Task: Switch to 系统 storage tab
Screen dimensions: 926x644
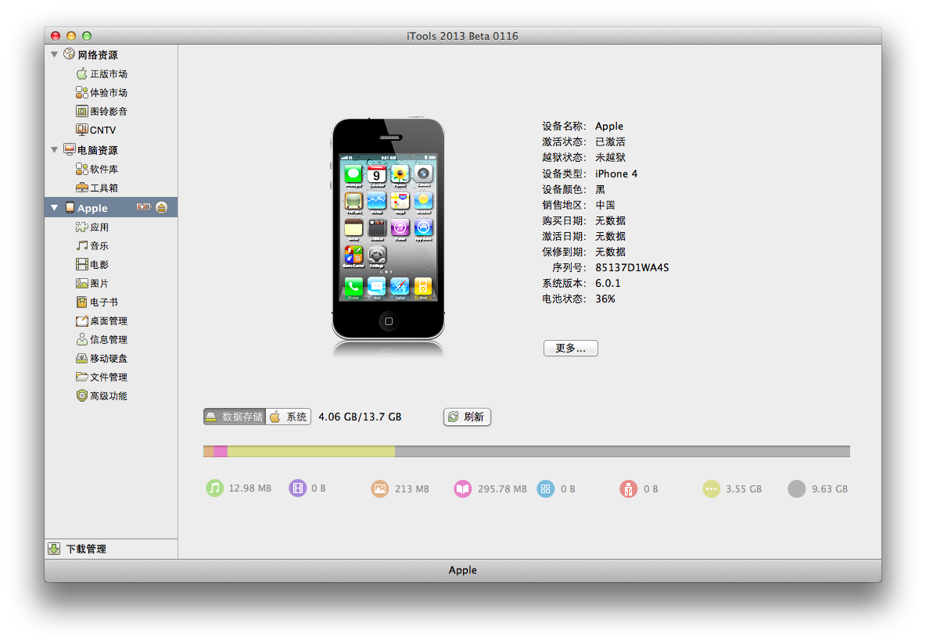Action: pyautogui.click(x=288, y=417)
